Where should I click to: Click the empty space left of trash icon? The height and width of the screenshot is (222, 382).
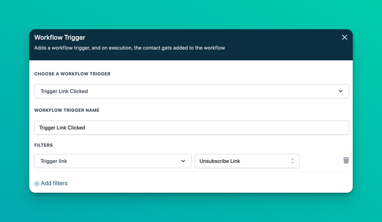click(x=320, y=161)
